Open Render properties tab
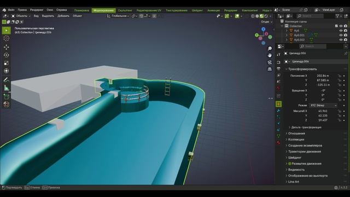Image resolution: width=350 pixels, height=197 pixels. point(278,62)
